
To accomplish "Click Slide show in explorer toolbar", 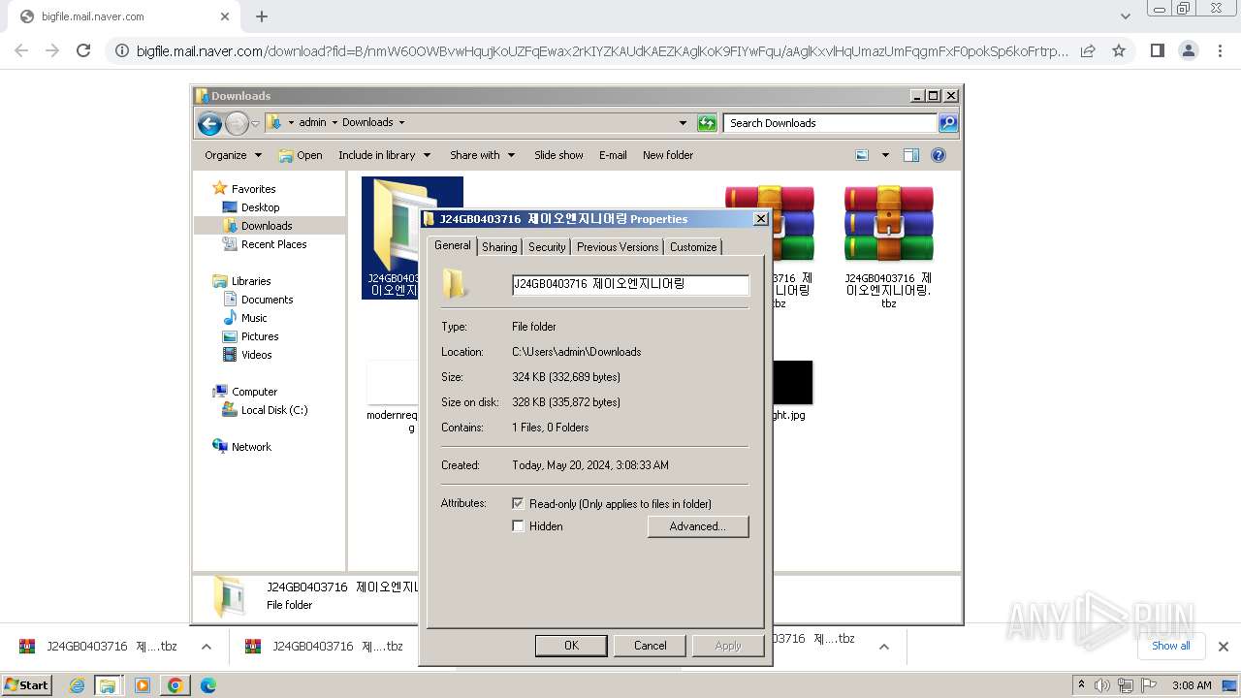I will pyautogui.click(x=558, y=155).
